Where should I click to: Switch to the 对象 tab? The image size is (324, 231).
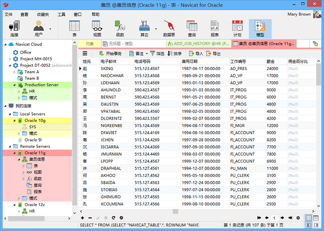click(90, 44)
